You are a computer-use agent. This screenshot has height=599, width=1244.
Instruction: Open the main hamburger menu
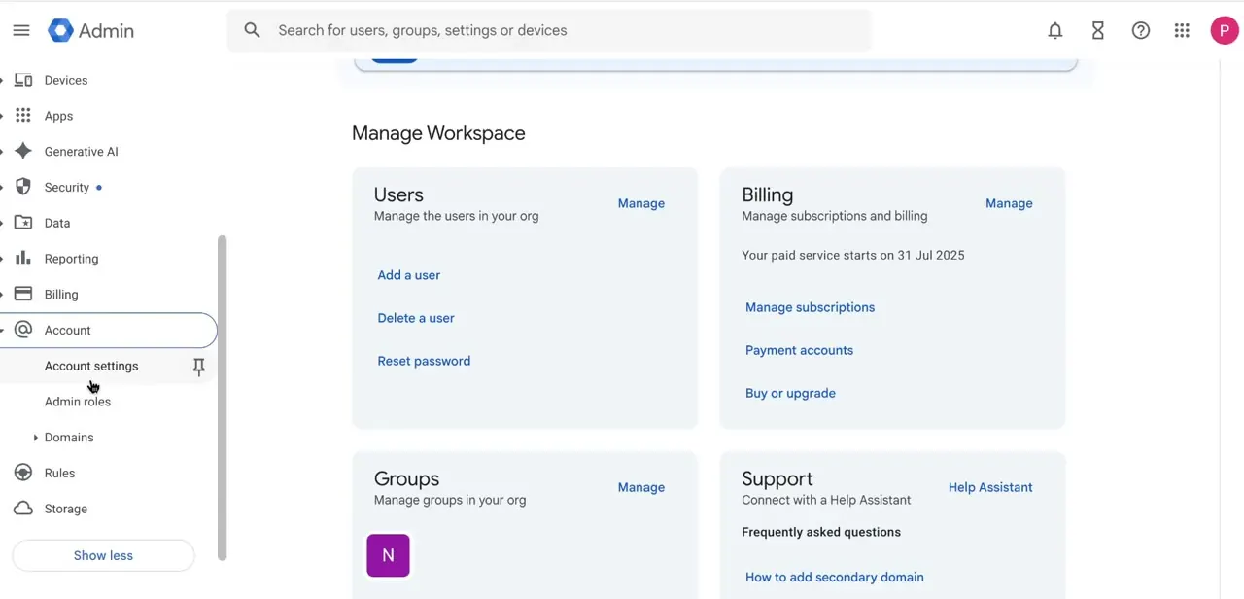21,30
